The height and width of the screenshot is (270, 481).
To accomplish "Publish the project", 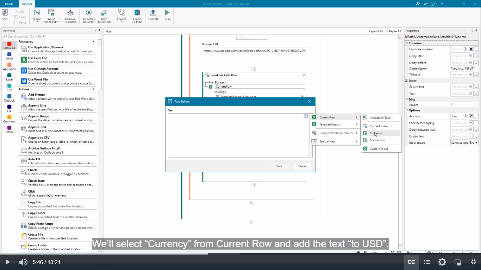I will click(153, 15).
